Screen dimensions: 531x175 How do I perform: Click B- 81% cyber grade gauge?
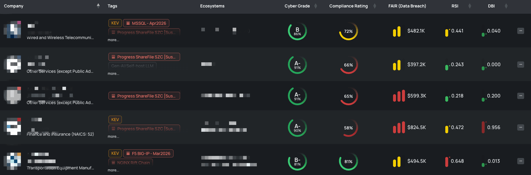tap(297, 161)
